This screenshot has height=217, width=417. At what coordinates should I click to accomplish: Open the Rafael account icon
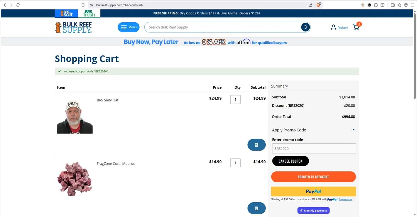click(333, 27)
